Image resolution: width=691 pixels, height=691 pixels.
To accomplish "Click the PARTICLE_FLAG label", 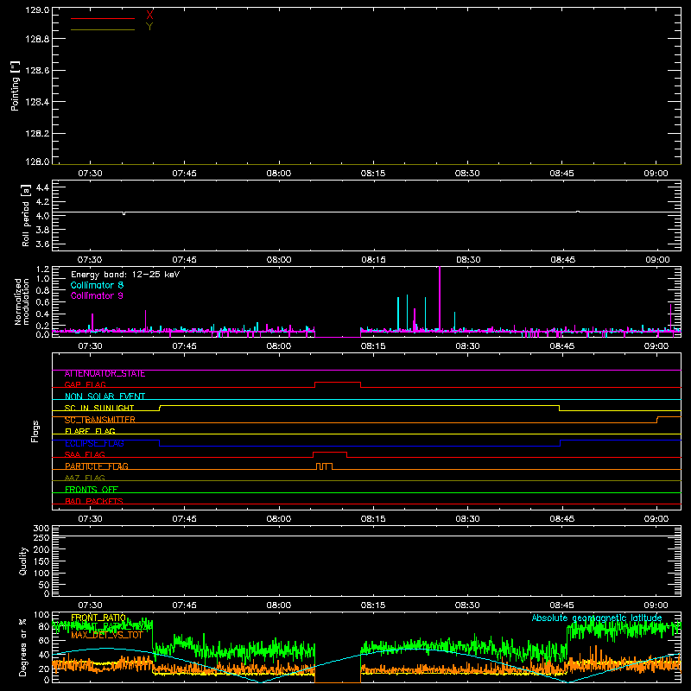I will (97, 466).
